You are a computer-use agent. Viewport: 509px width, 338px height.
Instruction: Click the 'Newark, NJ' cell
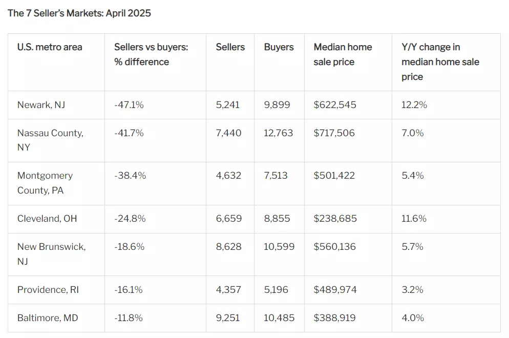(41, 105)
